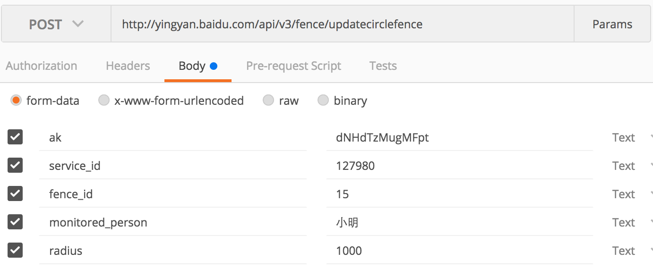Image resolution: width=653 pixels, height=269 pixels.
Task: Disable the service_id parameter checkbox
Action: point(15,166)
